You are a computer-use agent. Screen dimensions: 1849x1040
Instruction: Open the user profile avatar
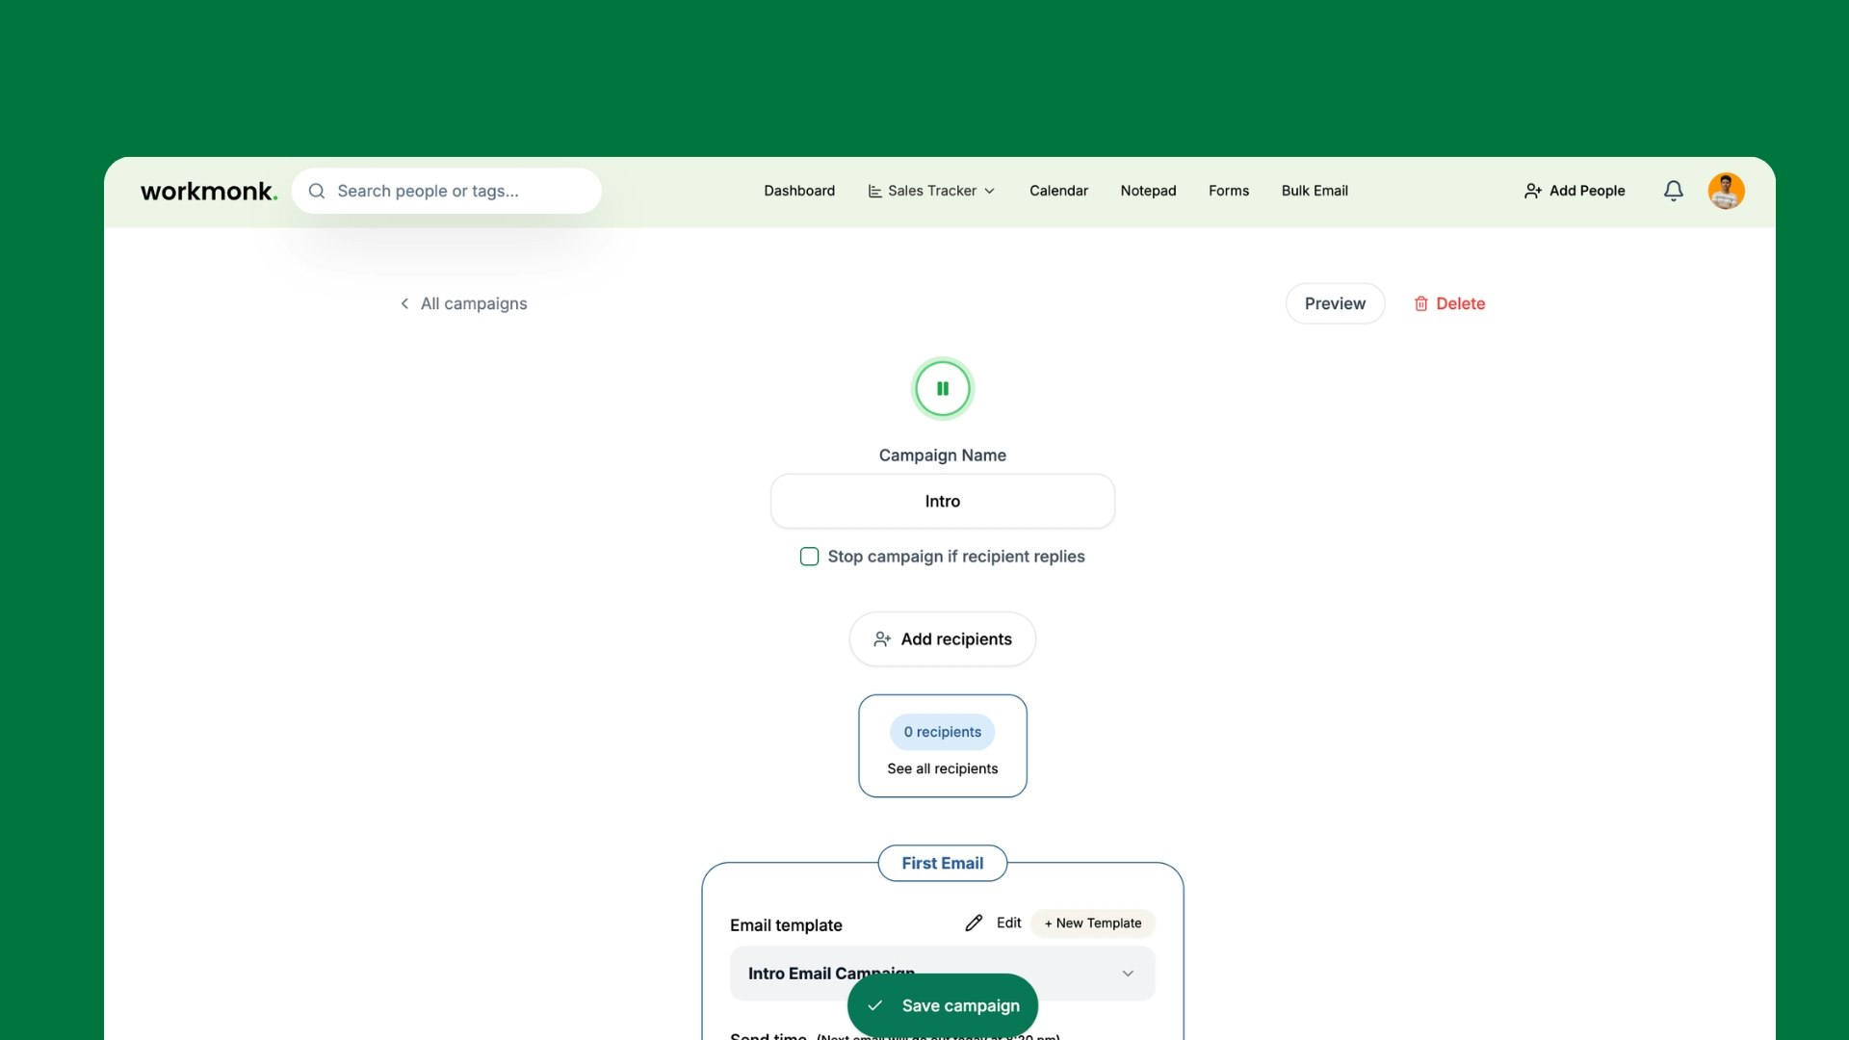click(1726, 191)
